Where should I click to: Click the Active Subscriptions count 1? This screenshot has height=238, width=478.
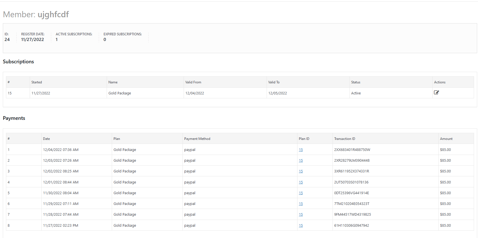coord(57,40)
